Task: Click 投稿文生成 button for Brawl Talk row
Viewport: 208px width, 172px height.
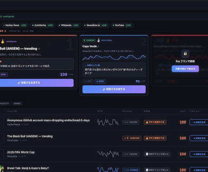Action: click(199, 170)
